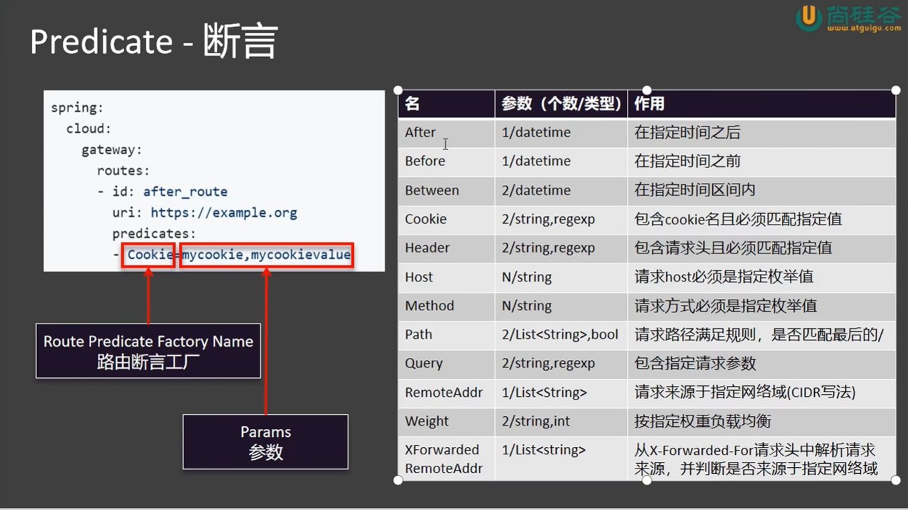Click the 参数（个数/类型）column header
This screenshot has height=510, width=908.
(x=561, y=104)
